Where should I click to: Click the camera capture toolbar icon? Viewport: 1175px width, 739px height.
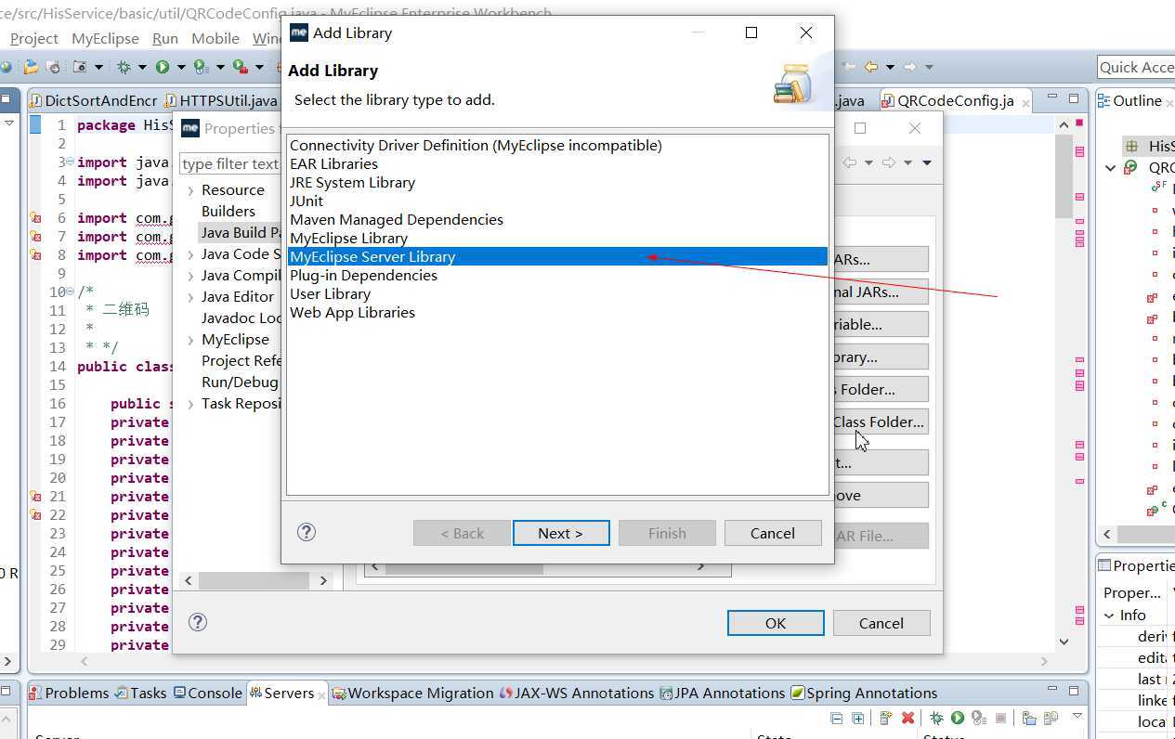pyautogui.click(x=80, y=67)
